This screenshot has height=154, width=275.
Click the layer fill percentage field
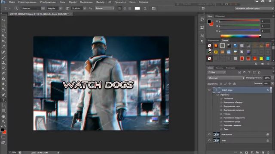click(266, 84)
